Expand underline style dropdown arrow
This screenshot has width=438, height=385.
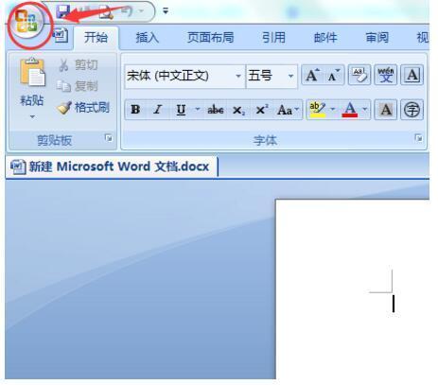198,110
